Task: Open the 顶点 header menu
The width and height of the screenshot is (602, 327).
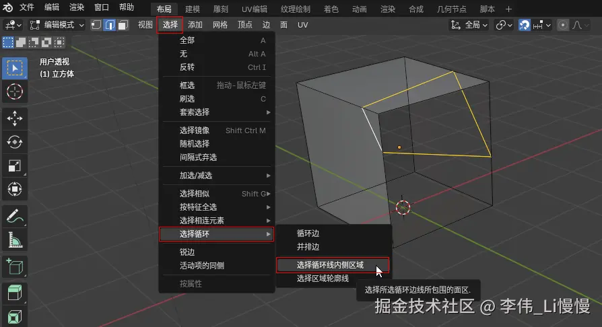Action: tap(245, 25)
